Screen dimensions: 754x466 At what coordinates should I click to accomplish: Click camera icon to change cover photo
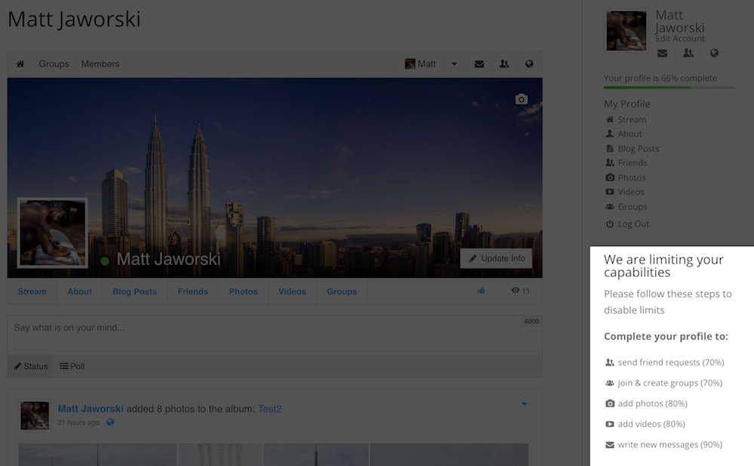pyautogui.click(x=521, y=99)
